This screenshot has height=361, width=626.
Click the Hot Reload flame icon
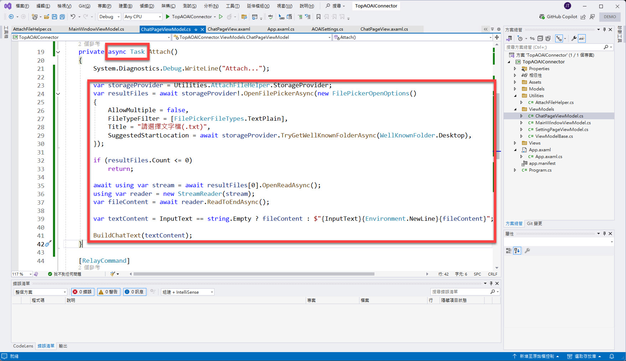click(x=229, y=17)
